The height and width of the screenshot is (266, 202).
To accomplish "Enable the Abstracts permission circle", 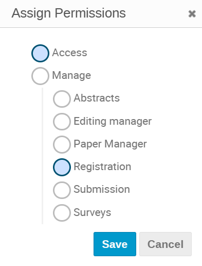I will (62, 99).
